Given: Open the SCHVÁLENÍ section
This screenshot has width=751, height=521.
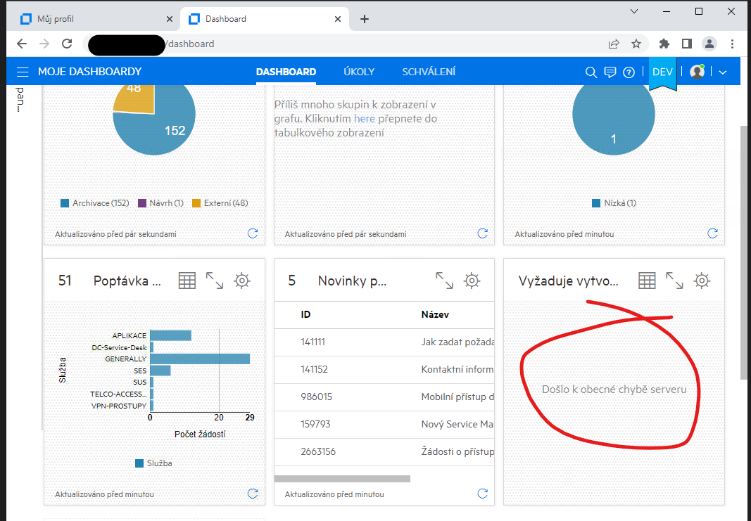Looking at the screenshot, I should click(x=429, y=72).
